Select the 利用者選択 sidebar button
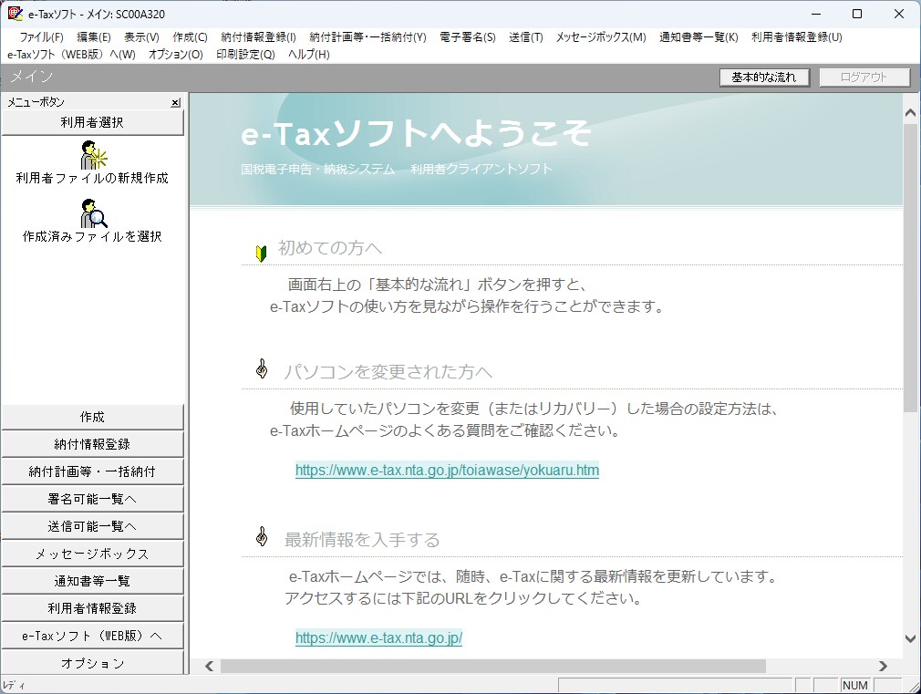Image resolution: width=921 pixels, height=694 pixels. click(x=92, y=122)
